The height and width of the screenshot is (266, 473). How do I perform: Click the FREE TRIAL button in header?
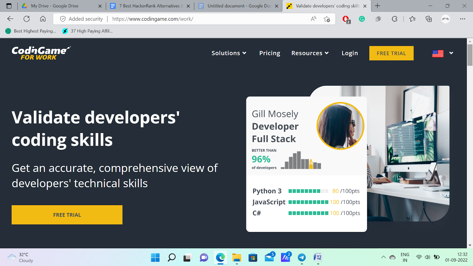point(391,53)
